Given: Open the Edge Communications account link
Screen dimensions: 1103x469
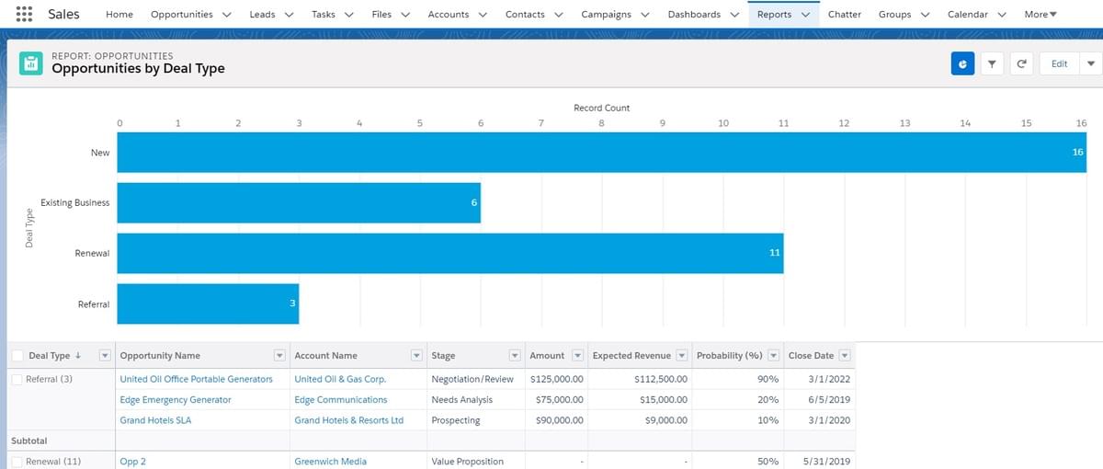Looking at the screenshot, I should [340, 400].
